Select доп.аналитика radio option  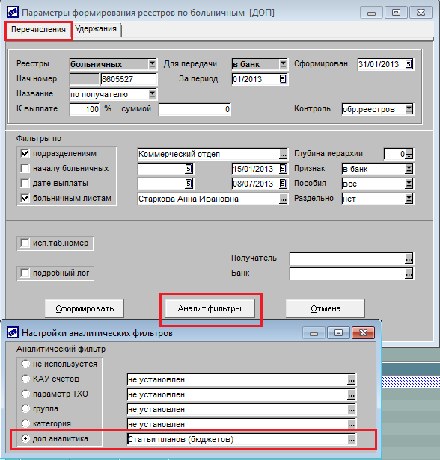[x=25, y=438]
